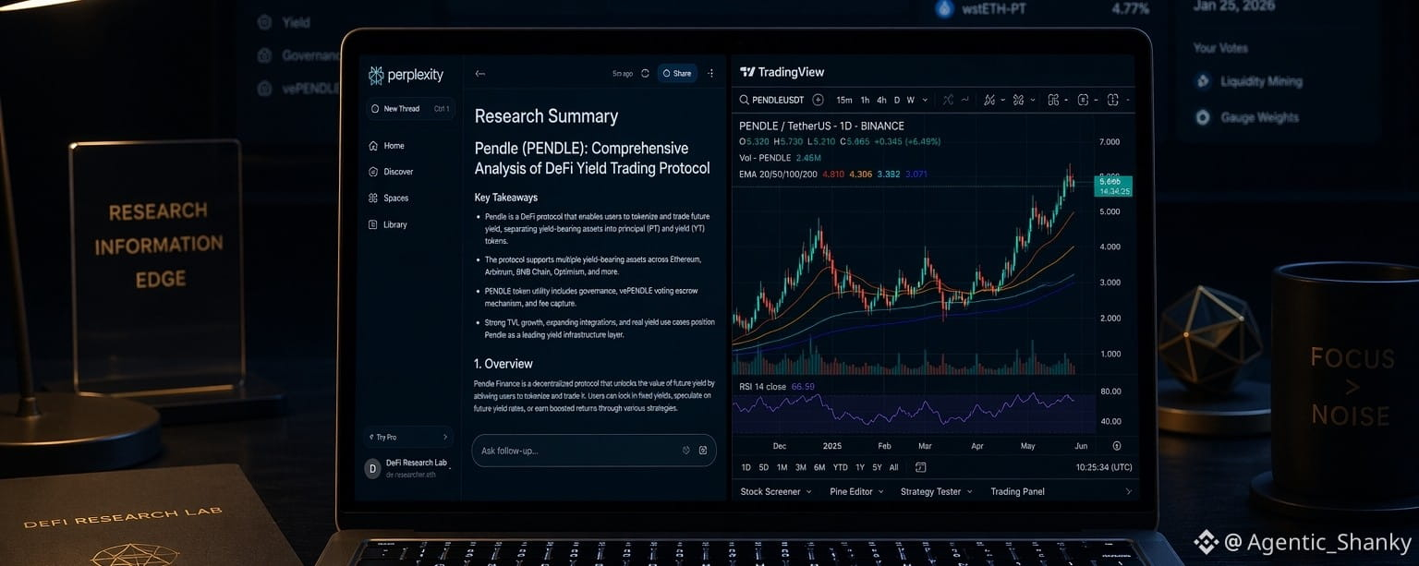
Task: Open Library in Perplexity sidebar
Action: pyautogui.click(x=387, y=224)
